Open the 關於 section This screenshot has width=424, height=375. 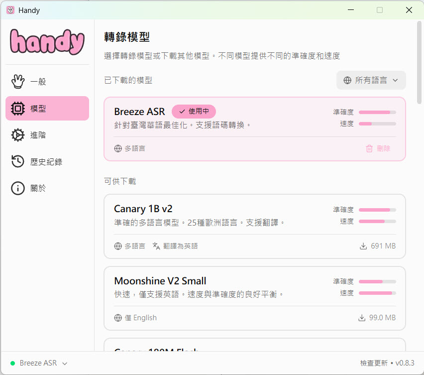tap(47, 188)
